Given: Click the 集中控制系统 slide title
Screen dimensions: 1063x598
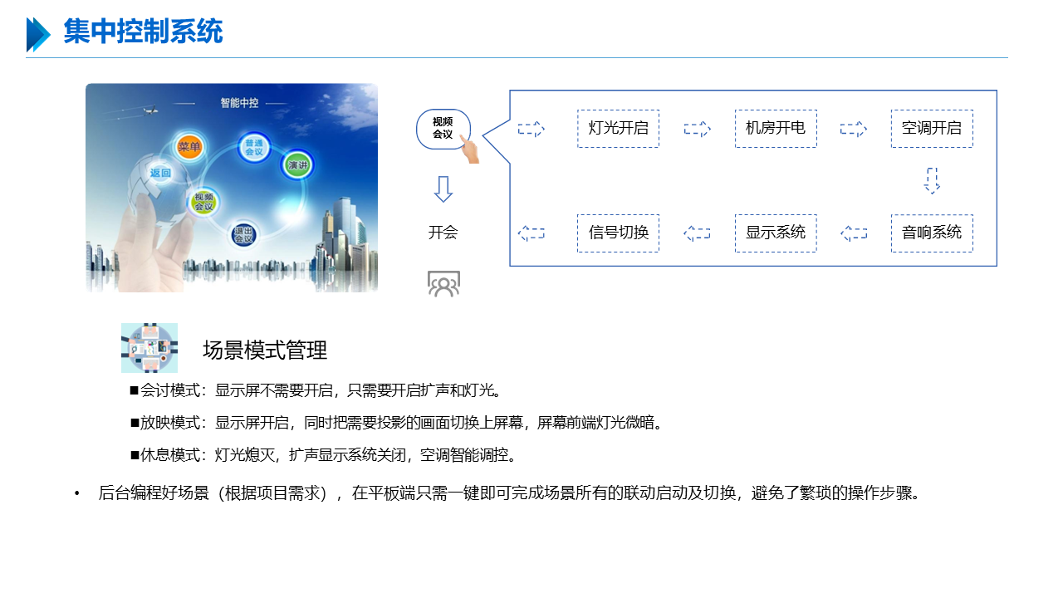Looking at the screenshot, I should coord(143,32).
